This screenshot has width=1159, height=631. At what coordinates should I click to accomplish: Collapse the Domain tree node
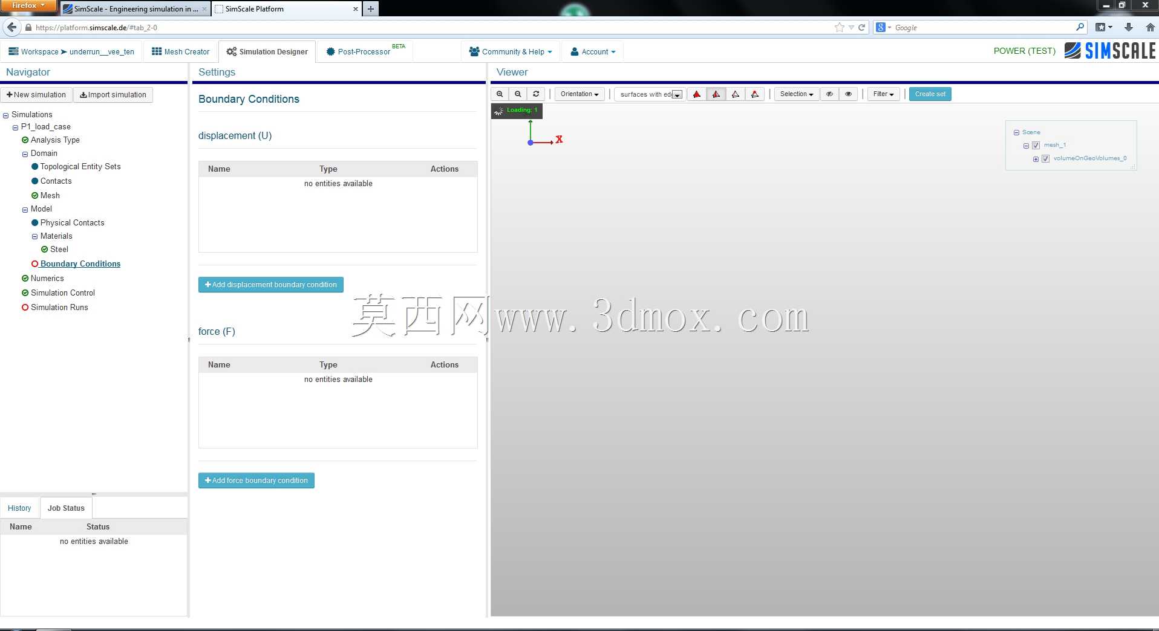tap(25, 154)
